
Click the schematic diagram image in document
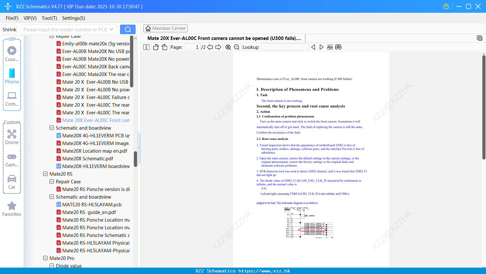click(x=309, y=223)
